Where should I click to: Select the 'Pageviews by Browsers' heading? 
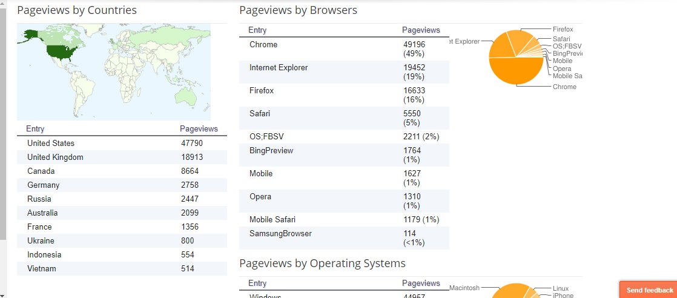tap(299, 10)
